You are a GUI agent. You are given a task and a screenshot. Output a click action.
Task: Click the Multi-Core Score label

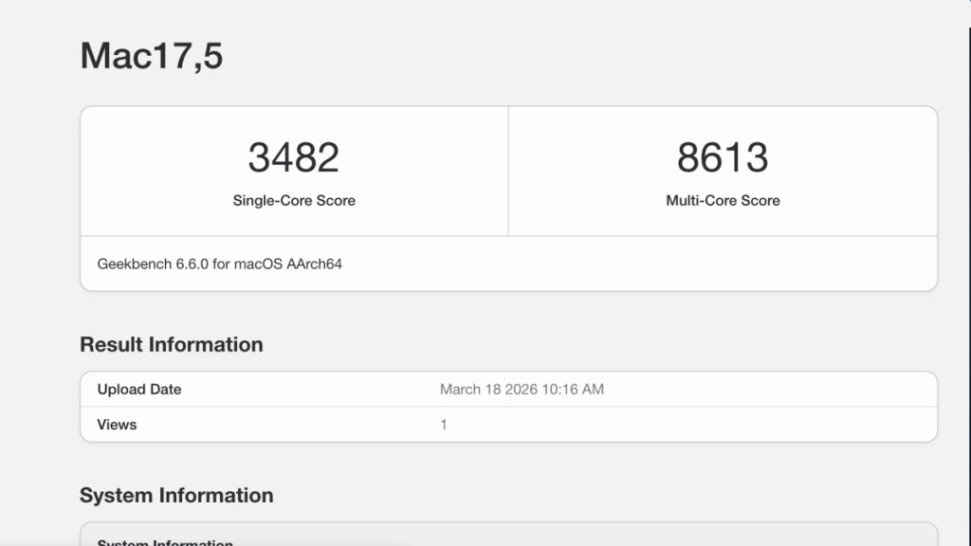(723, 200)
